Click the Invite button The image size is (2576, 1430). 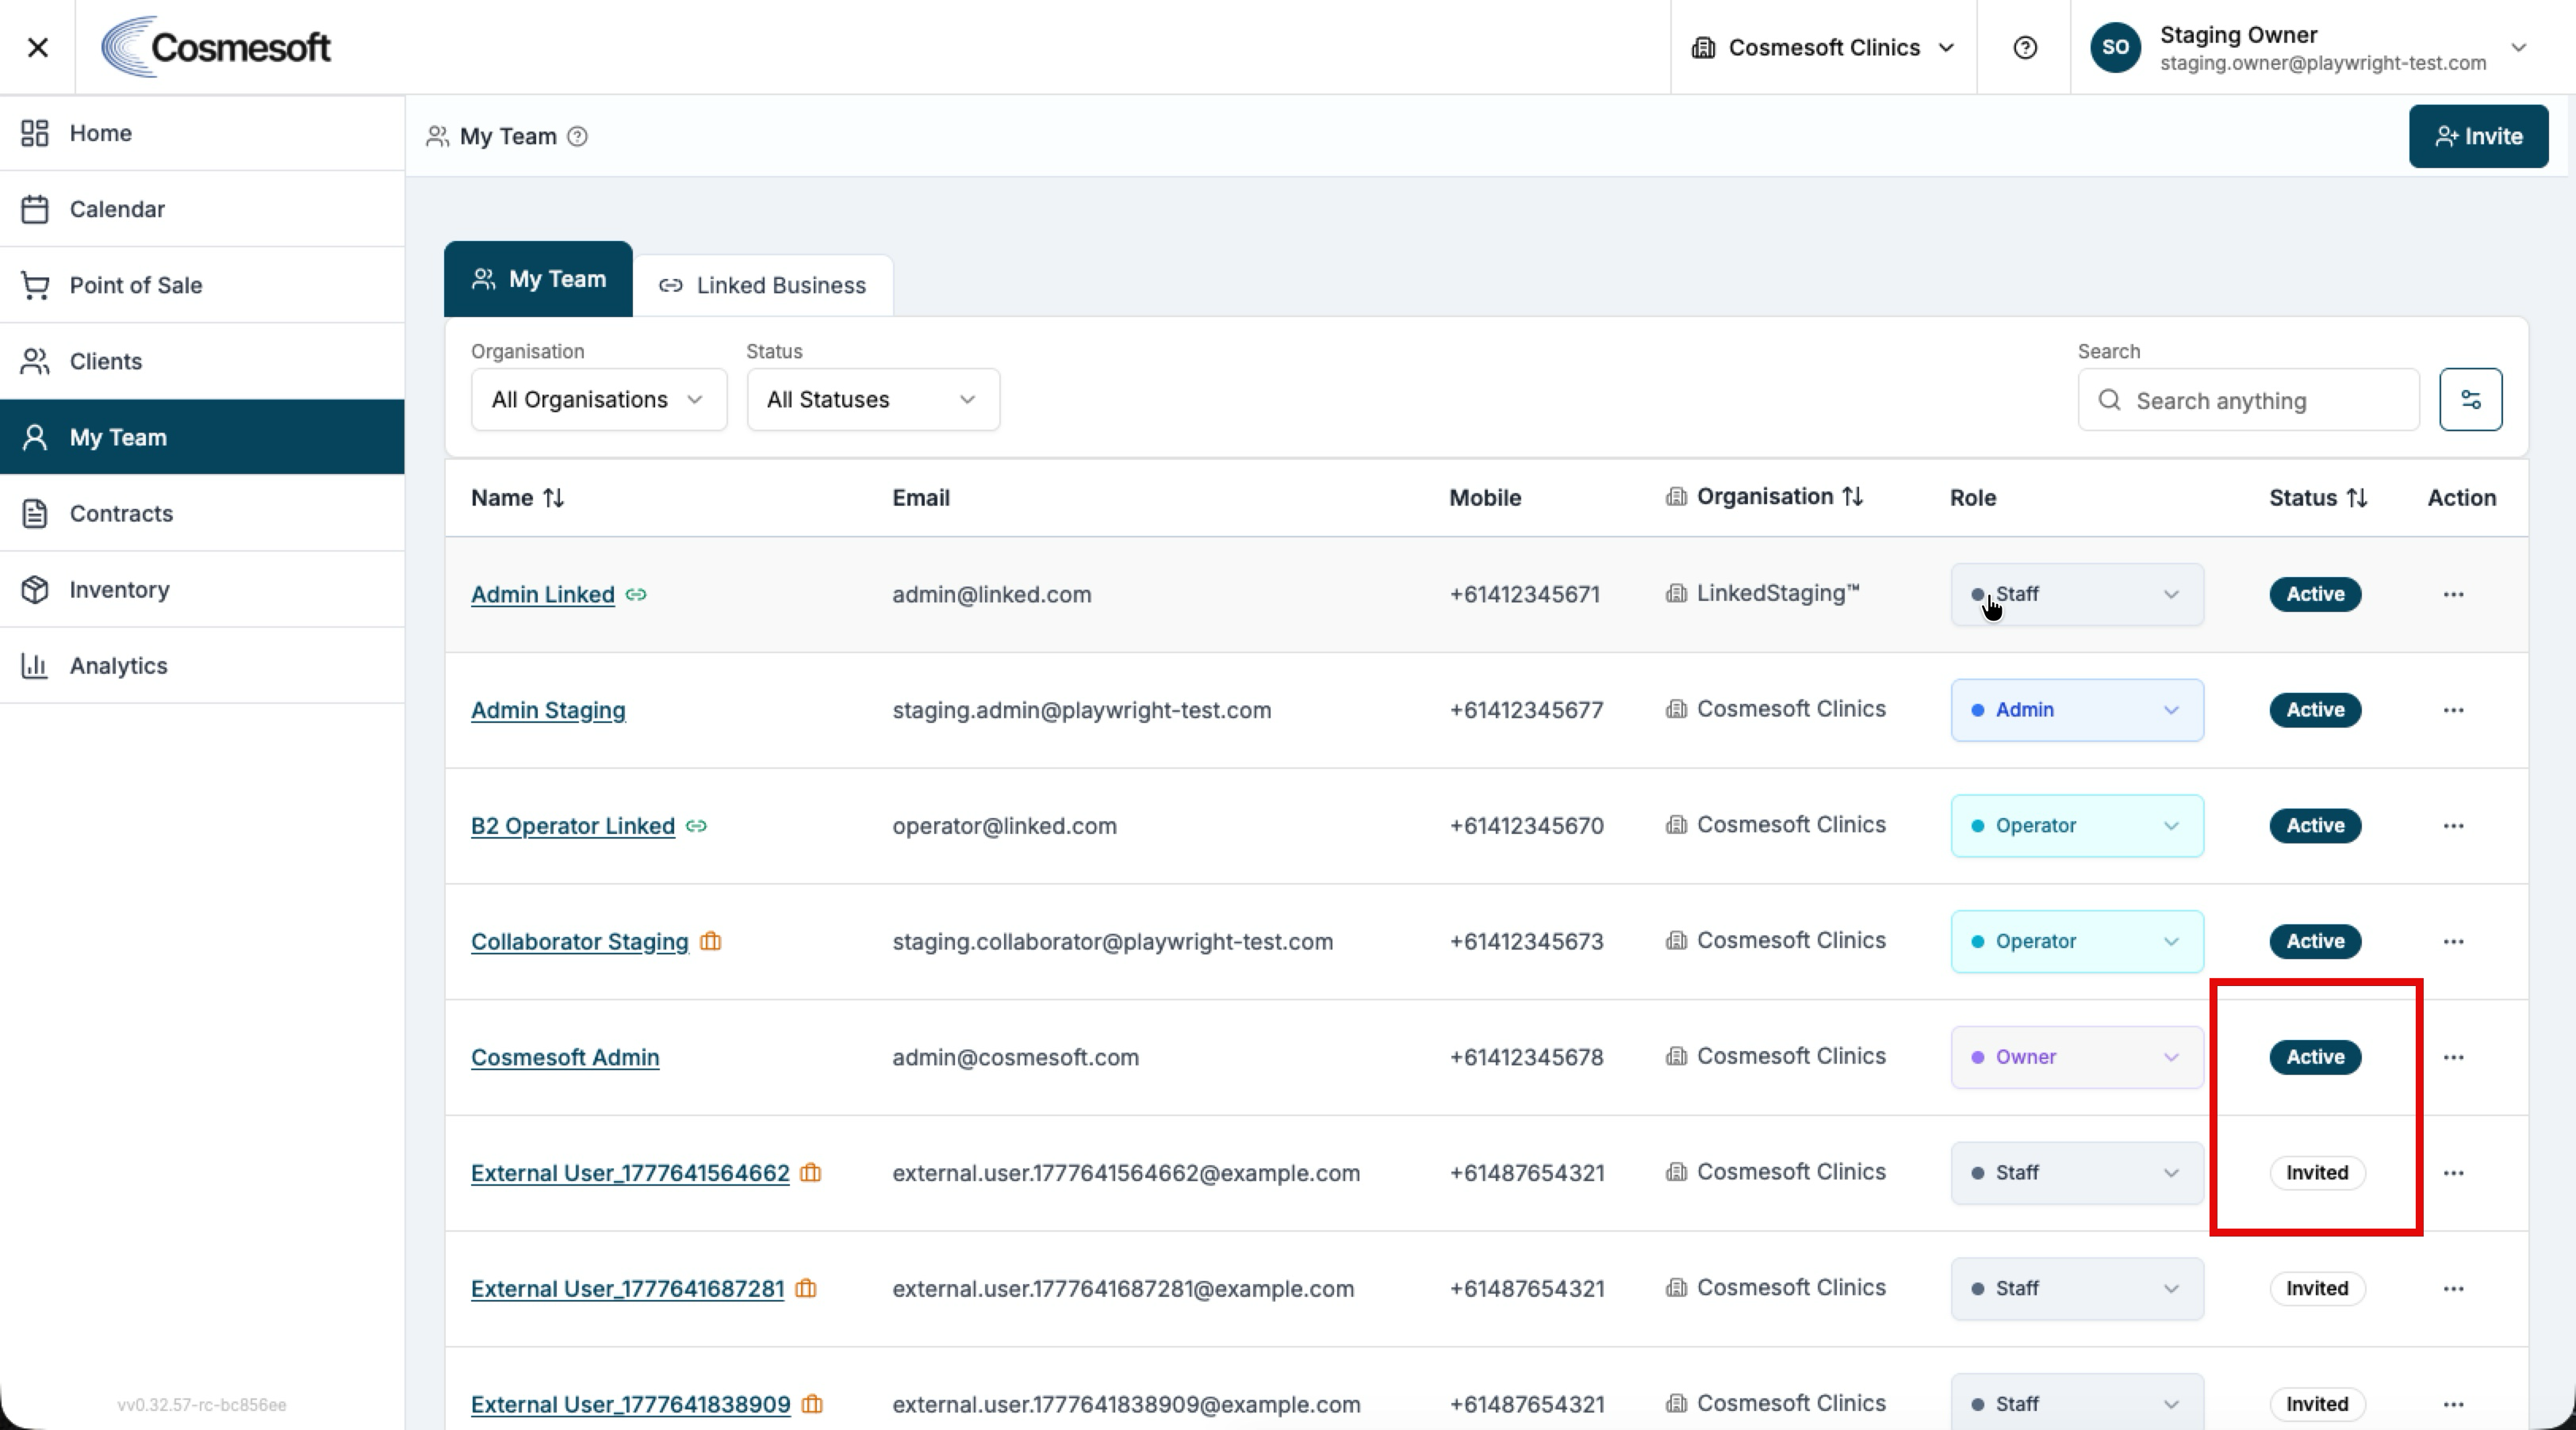click(x=2478, y=136)
